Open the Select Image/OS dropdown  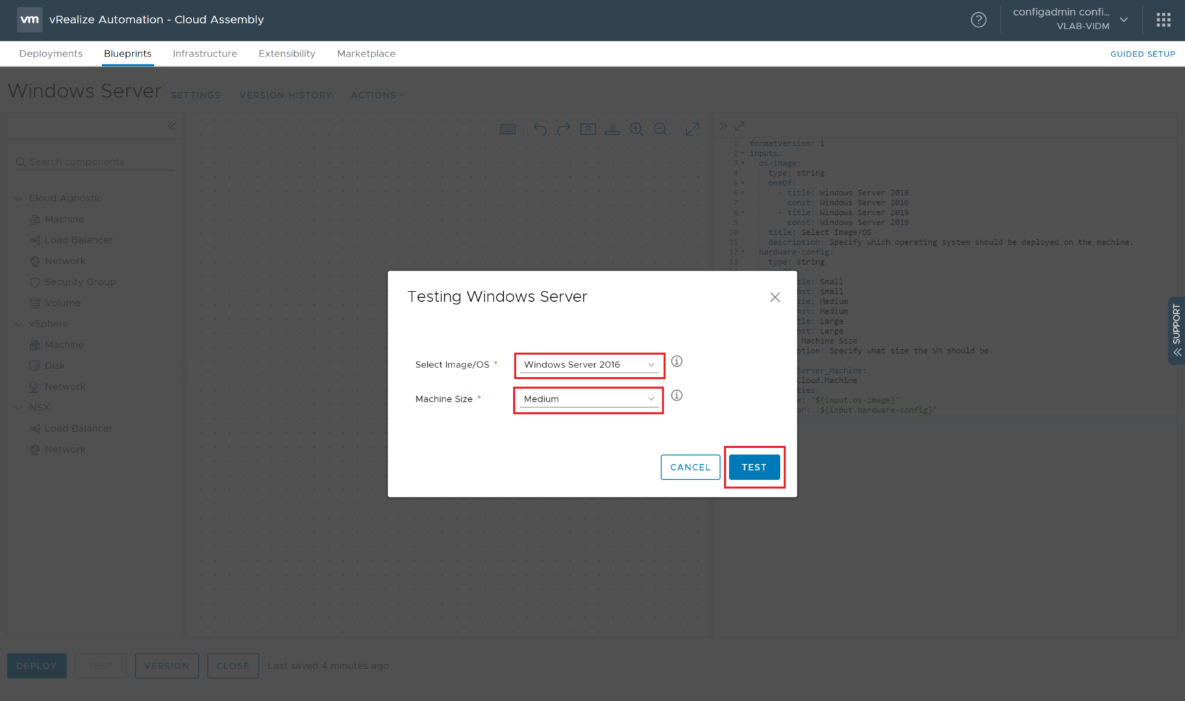point(588,365)
